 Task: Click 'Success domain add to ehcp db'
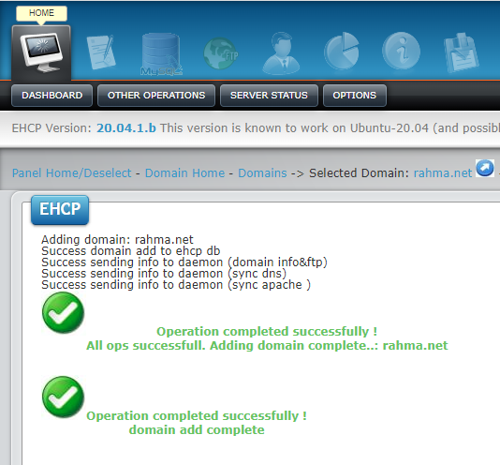[131, 251]
